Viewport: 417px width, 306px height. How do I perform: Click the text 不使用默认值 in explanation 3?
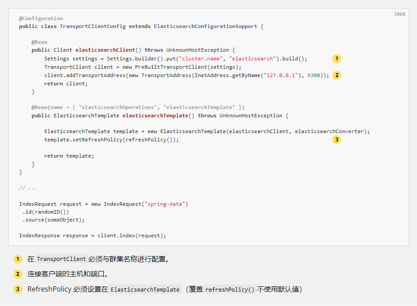click(278, 289)
